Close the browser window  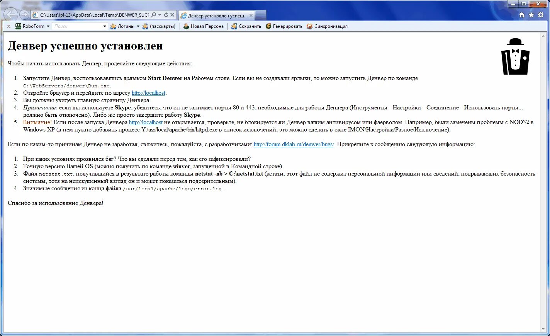click(x=538, y=4)
